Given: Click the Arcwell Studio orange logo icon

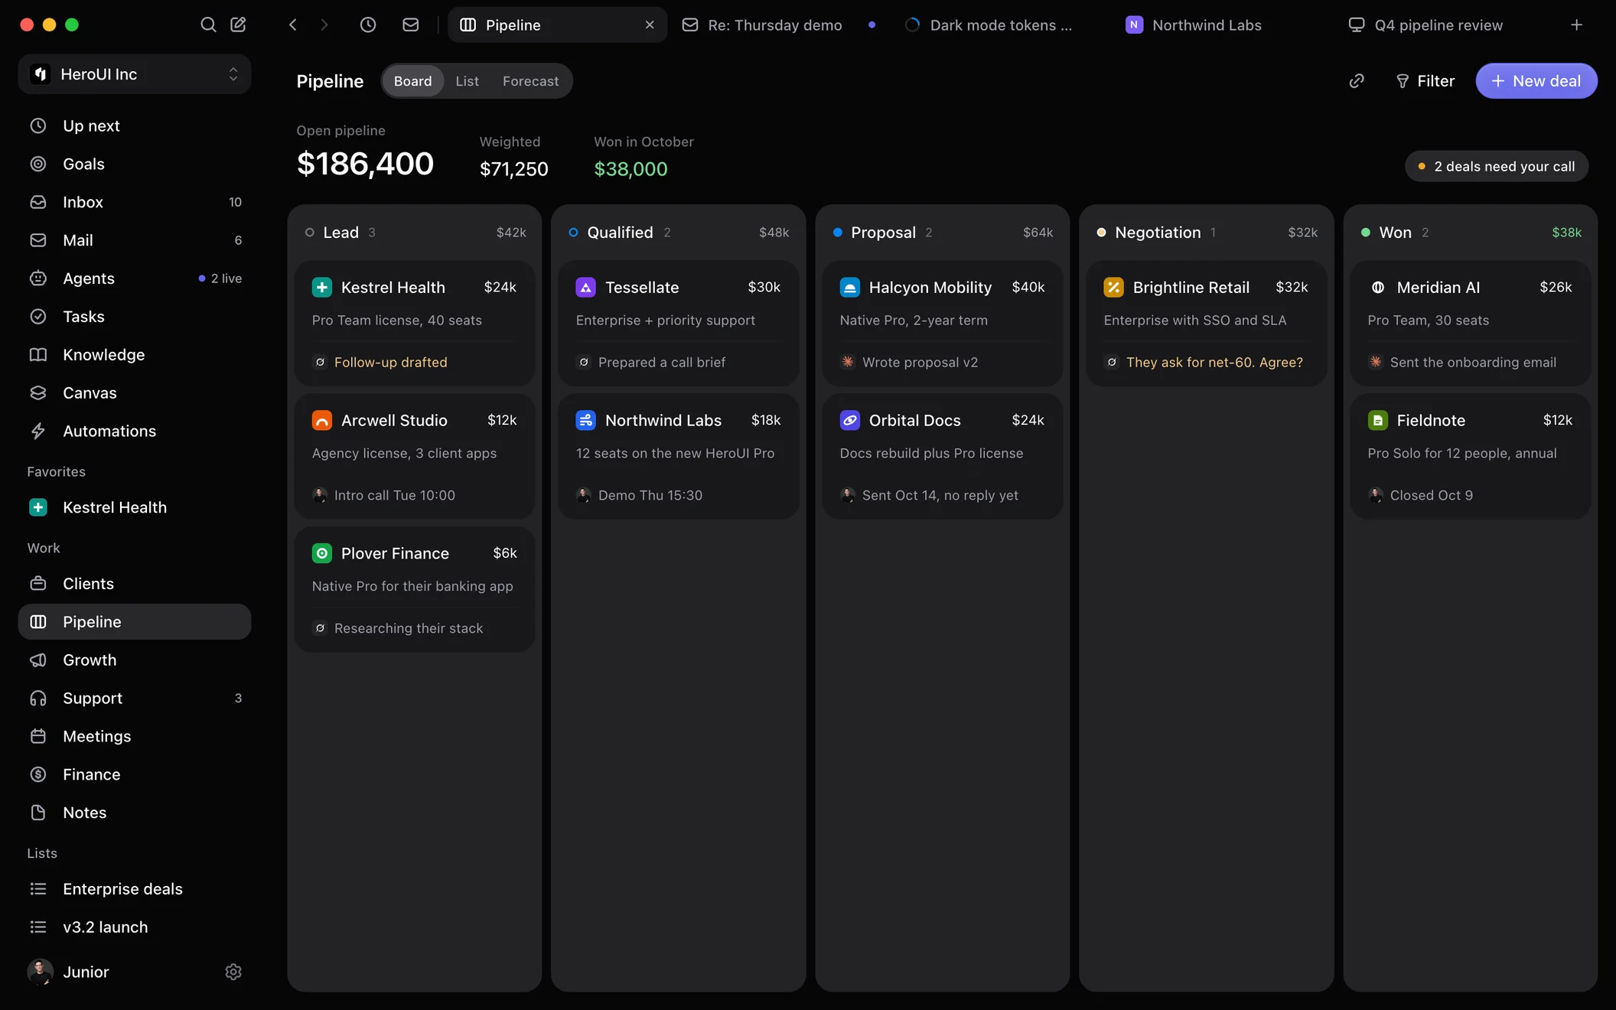Looking at the screenshot, I should click(x=322, y=420).
